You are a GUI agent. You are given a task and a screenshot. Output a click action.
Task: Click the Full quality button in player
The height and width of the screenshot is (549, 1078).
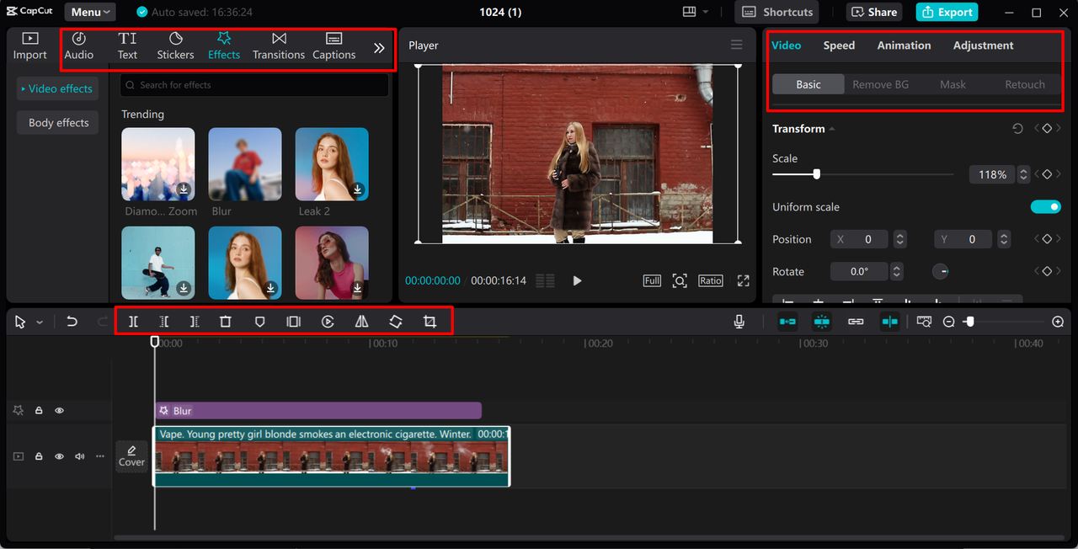(x=652, y=280)
